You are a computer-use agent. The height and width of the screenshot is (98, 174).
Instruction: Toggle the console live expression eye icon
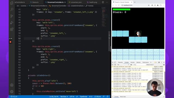tap(131, 65)
